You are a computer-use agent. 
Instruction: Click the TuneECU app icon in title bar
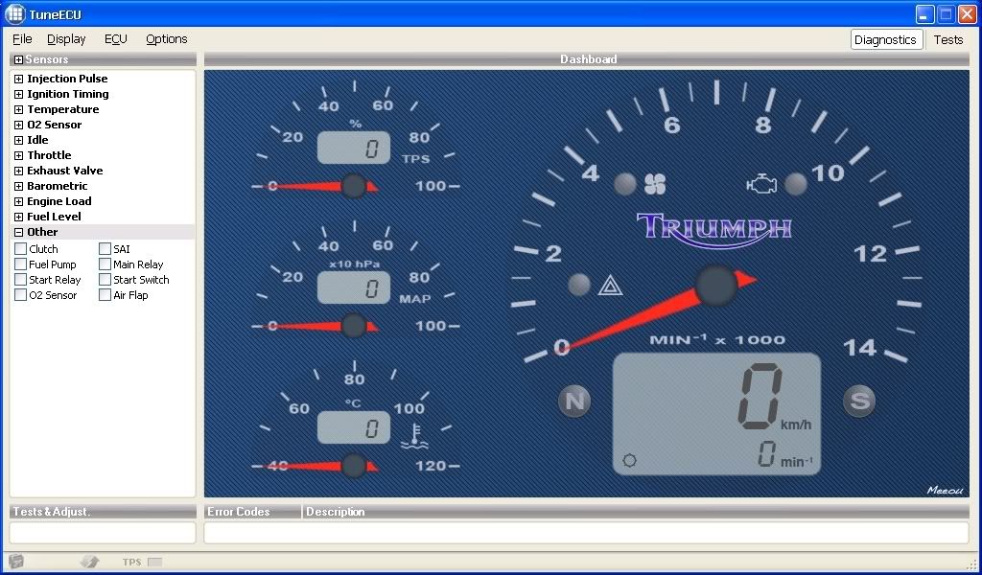(x=14, y=13)
